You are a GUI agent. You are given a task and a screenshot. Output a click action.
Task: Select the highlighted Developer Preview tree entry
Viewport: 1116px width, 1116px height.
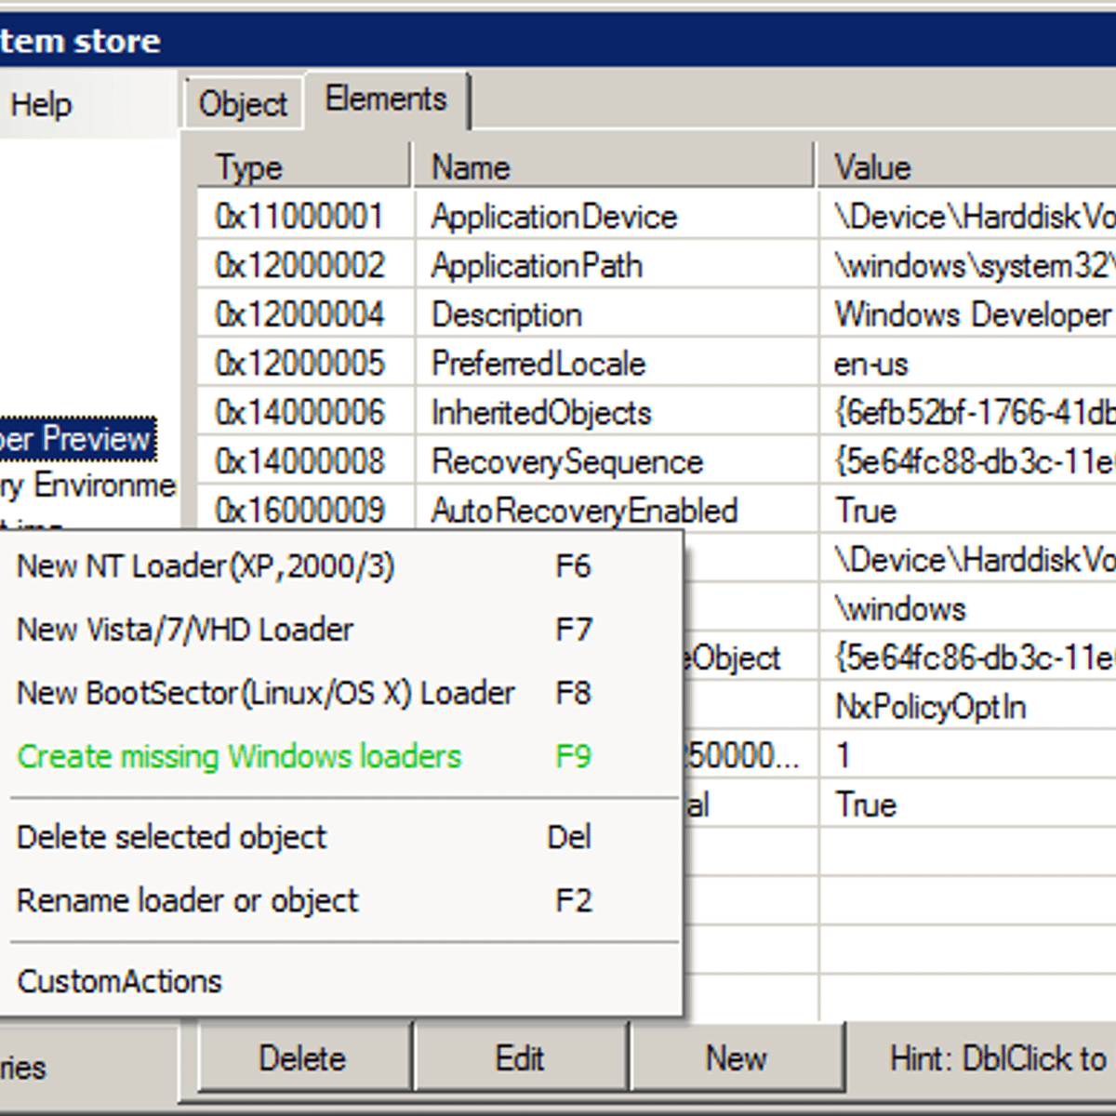click(76, 439)
